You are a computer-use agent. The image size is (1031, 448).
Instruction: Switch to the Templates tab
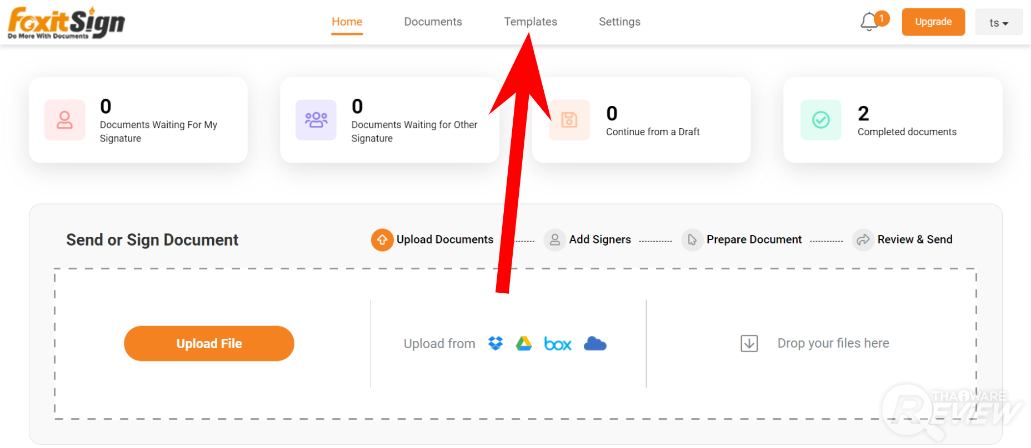coord(530,22)
